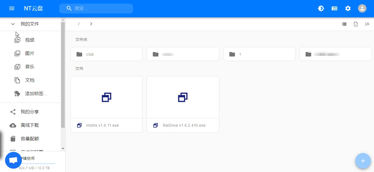Open 图片 category in sidebar
This screenshot has width=374, height=172.
tap(30, 53)
